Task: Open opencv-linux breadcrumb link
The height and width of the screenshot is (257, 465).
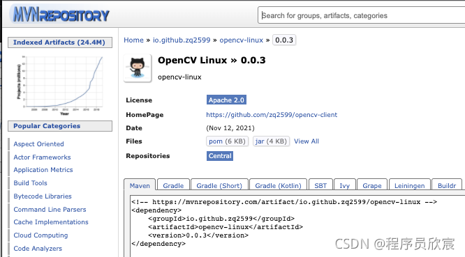Action: (x=241, y=40)
